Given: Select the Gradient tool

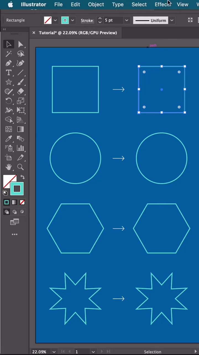Looking at the screenshot, I should tap(20, 129).
